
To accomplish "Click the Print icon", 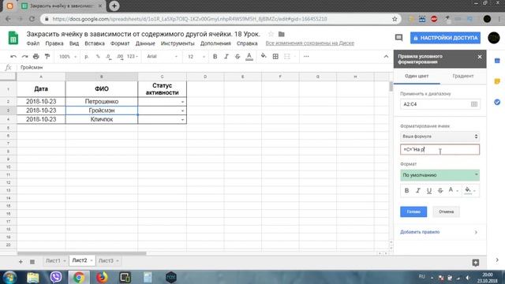I will [36, 56].
